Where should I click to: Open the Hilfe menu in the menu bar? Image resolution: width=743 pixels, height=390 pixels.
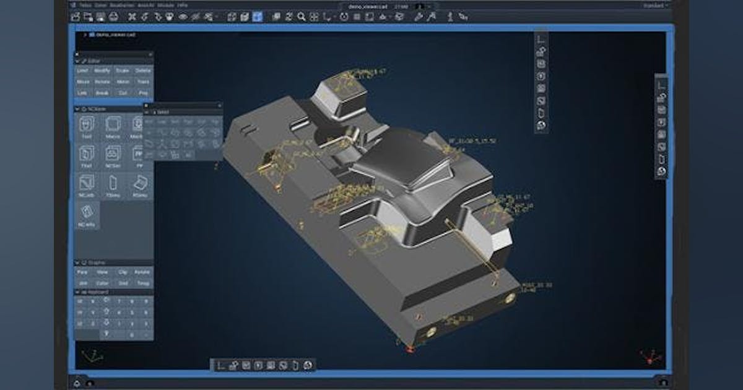(x=182, y=5)
